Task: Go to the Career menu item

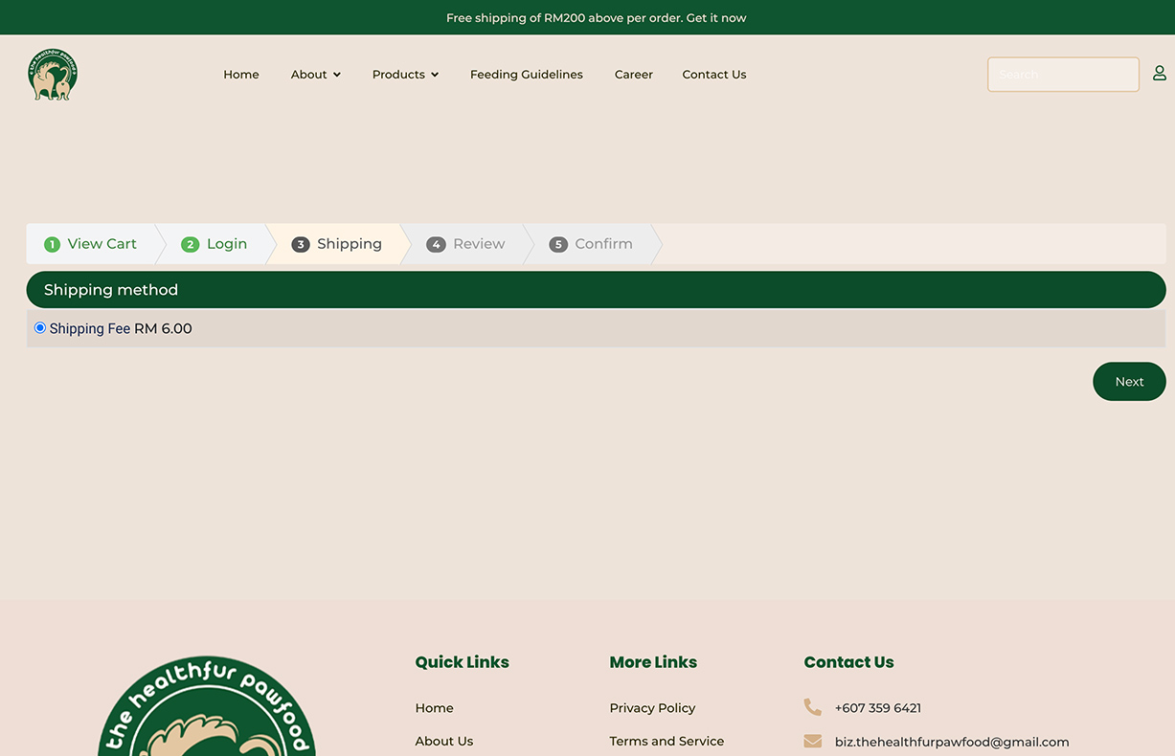Action: pos(633,75)
